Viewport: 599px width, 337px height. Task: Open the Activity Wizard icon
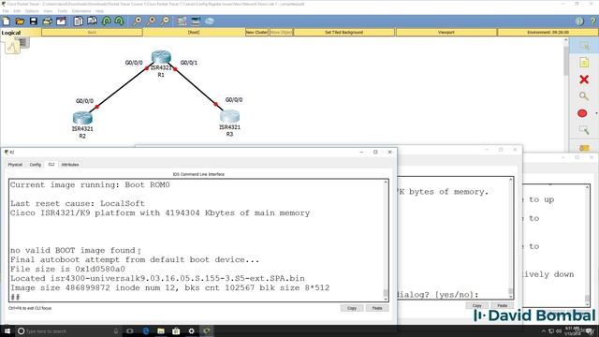[x=61, y=22]
